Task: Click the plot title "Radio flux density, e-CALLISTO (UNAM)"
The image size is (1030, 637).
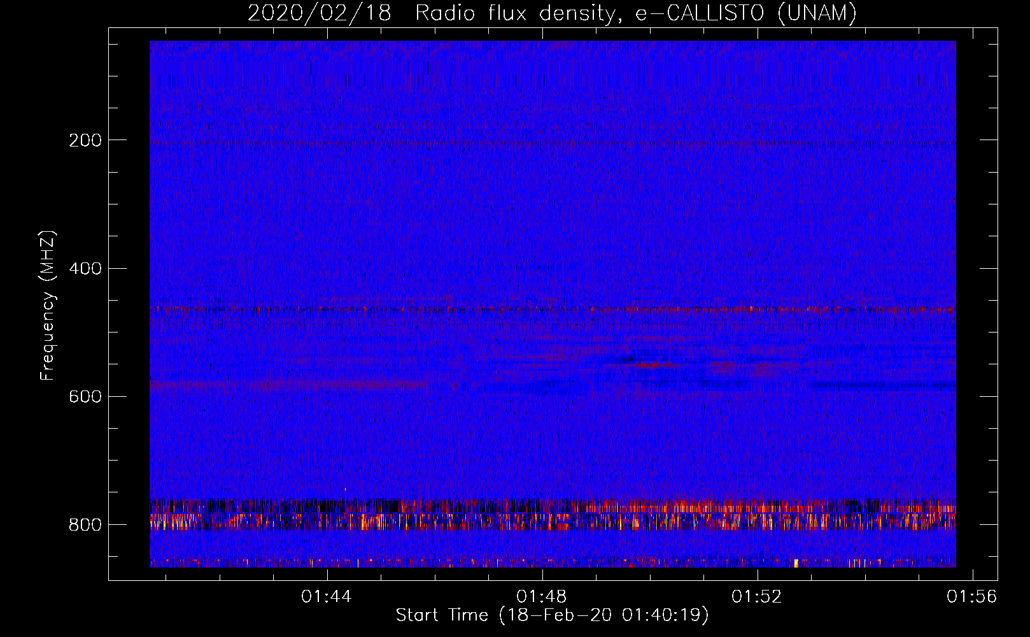Action: point(636,13)
